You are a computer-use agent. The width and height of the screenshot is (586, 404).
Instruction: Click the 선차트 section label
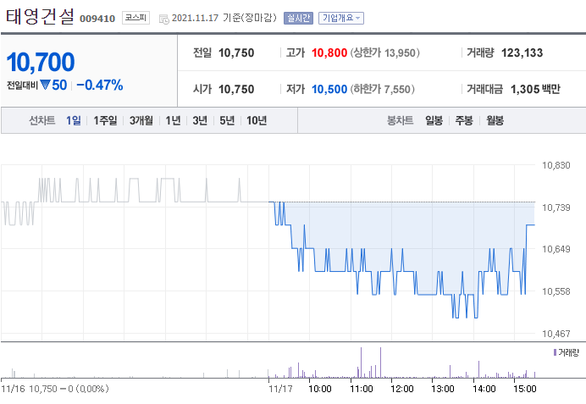[x=41, y=120]
